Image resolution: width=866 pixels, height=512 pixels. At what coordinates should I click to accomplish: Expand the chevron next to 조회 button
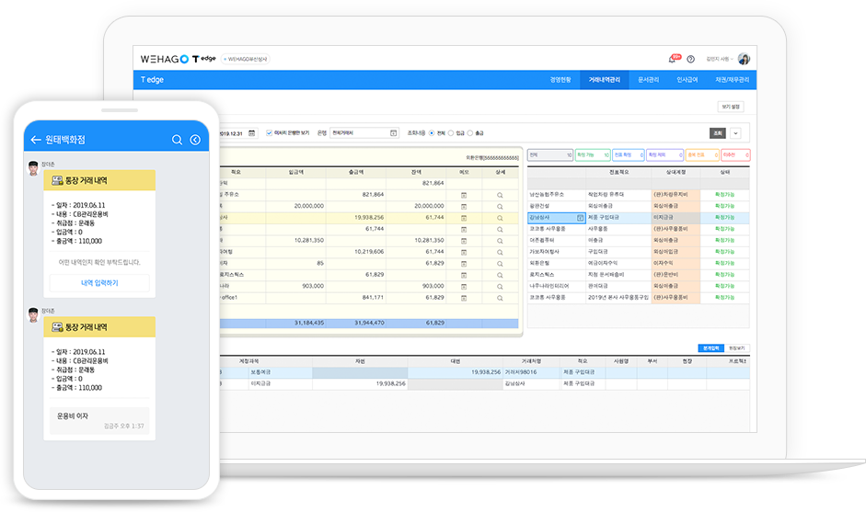735,133
